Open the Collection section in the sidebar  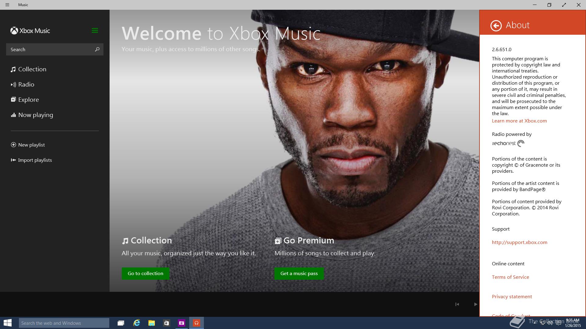coord(29,69)
